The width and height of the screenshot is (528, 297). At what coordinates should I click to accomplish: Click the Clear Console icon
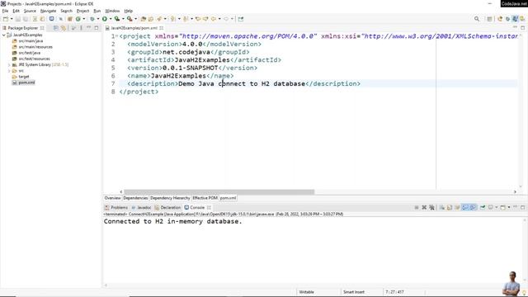442,207
